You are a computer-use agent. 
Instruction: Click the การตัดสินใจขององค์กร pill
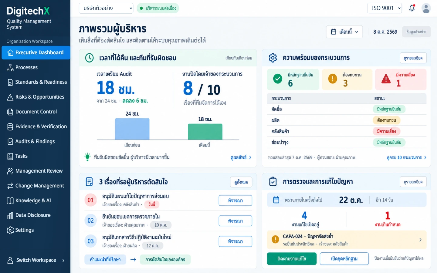point(165,259)
